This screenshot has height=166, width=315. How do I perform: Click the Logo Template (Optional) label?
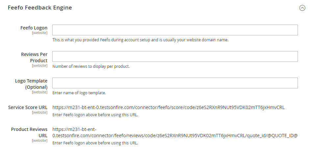pos(31,84)
